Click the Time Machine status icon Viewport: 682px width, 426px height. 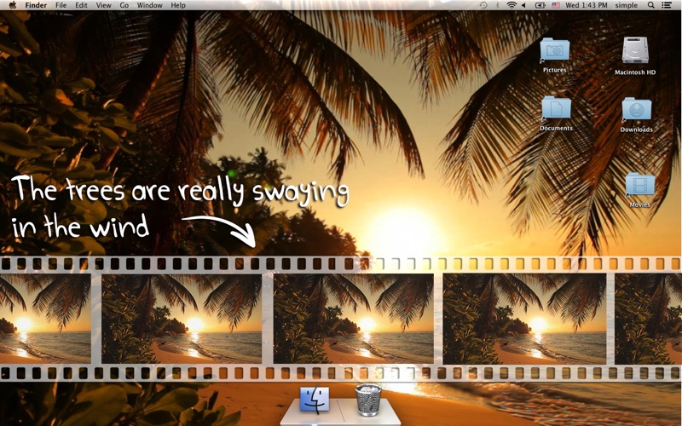pyautogui.click(x=483, y=5)
